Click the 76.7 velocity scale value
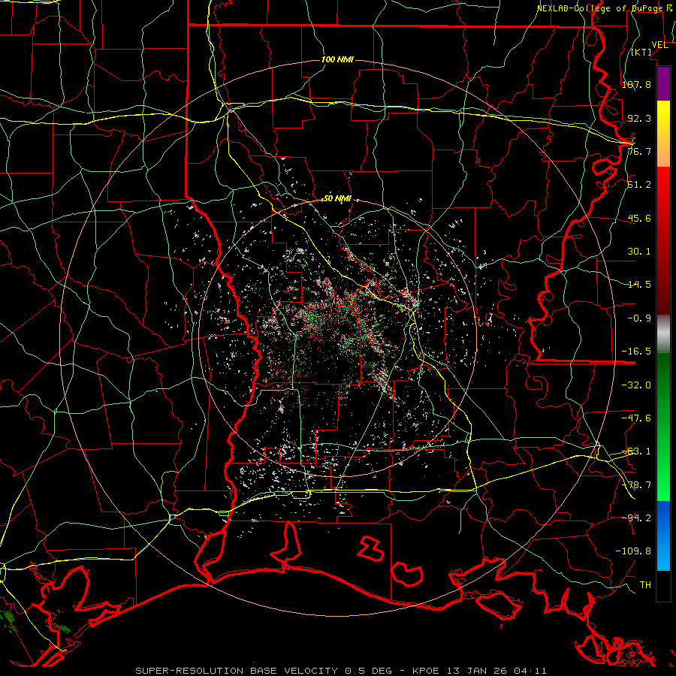Viewport: 676px width, 676px height. [639, 151]
